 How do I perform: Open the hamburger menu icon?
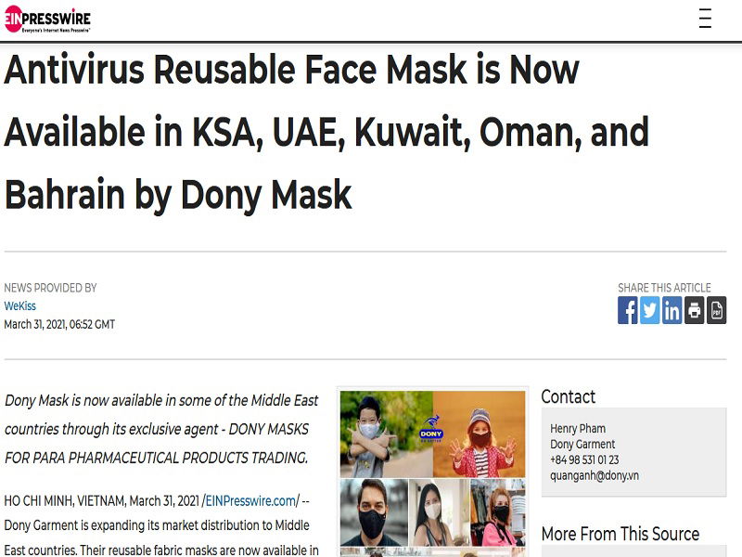click(705, 19)
